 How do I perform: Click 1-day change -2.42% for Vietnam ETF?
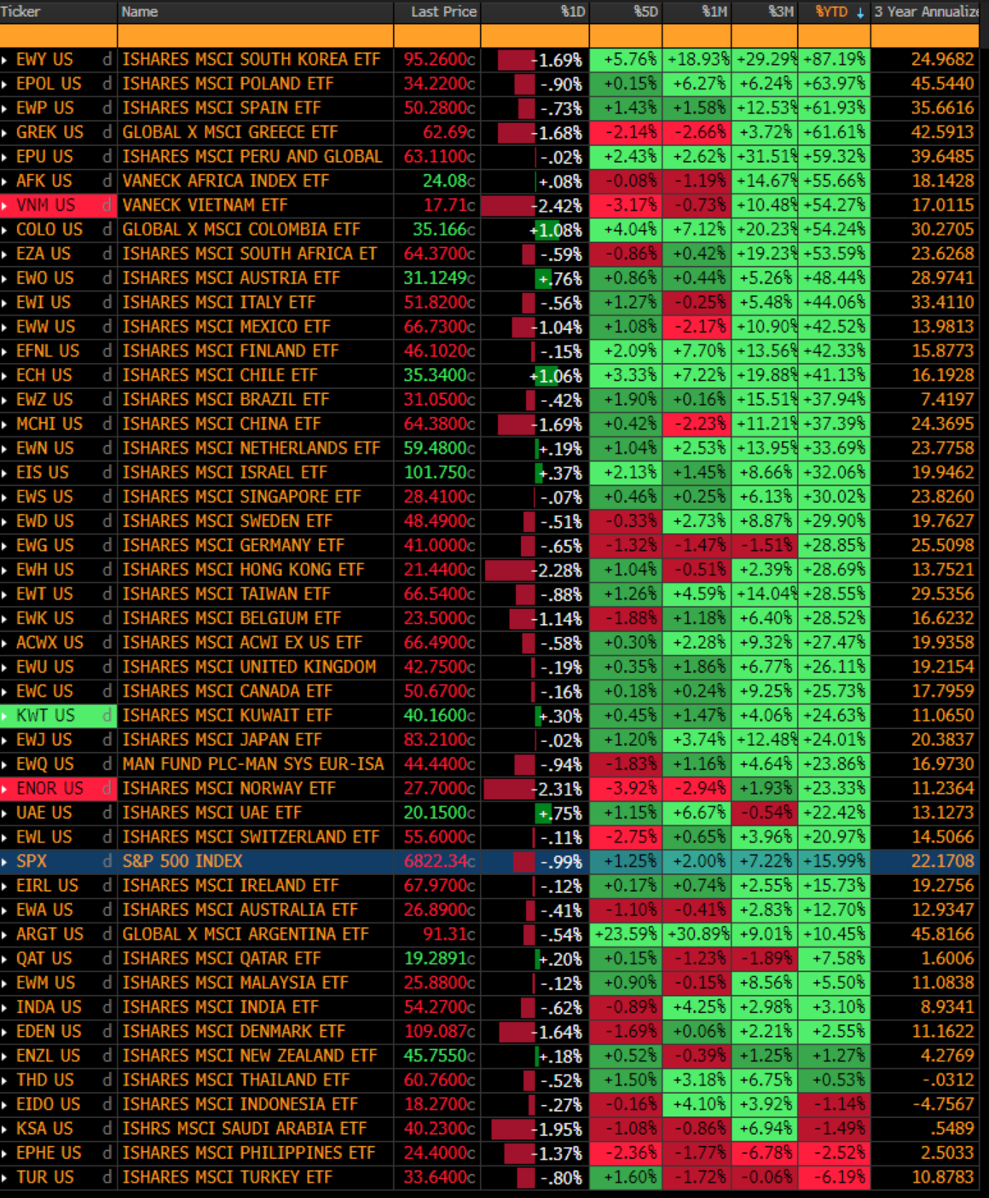click(x=558, y=206)
